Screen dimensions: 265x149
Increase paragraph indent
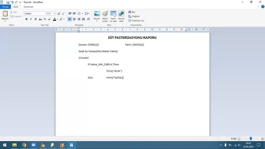pos(74,14)
